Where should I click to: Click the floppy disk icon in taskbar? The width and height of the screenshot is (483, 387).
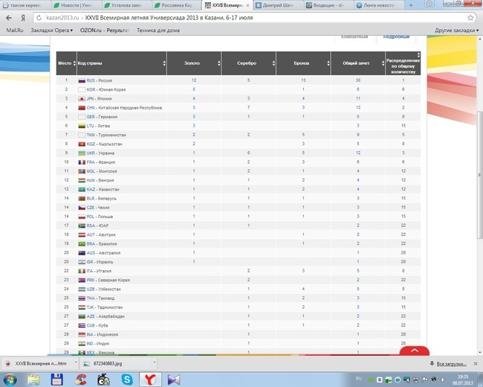pos(56,379)
